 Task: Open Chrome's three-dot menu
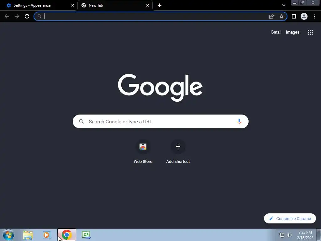[314, 16]
